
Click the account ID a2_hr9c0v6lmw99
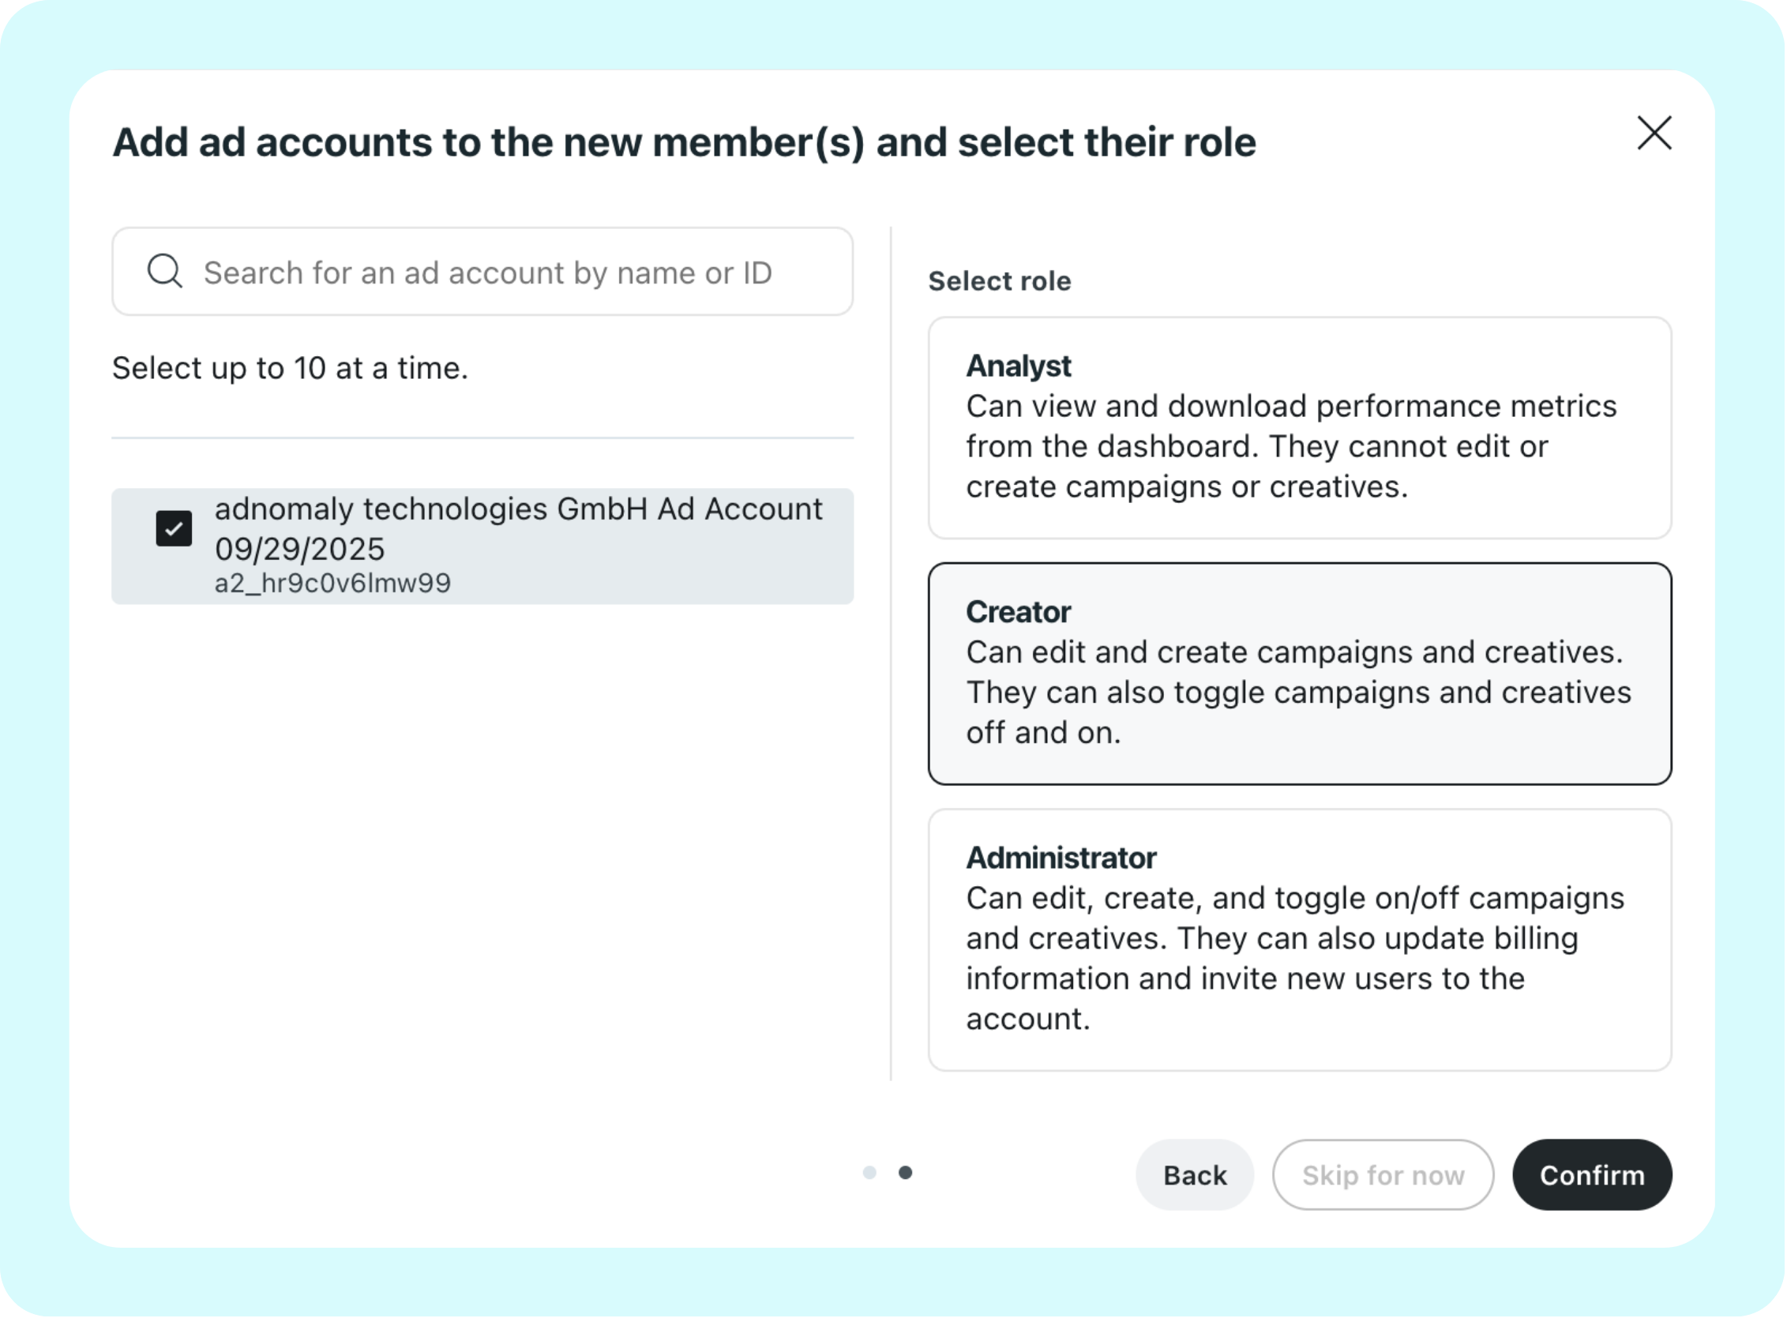point(332,584)
